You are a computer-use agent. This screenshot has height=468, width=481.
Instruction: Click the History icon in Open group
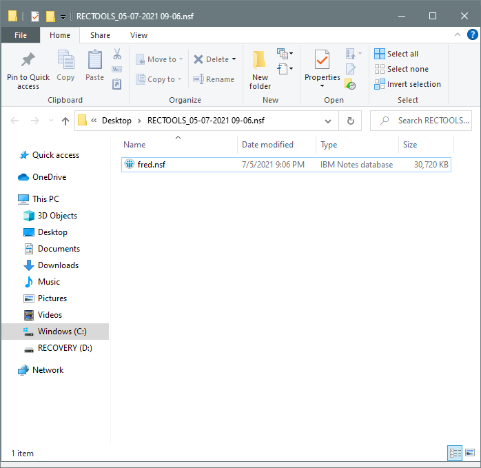pyautogui.click(x=350, y=84)
